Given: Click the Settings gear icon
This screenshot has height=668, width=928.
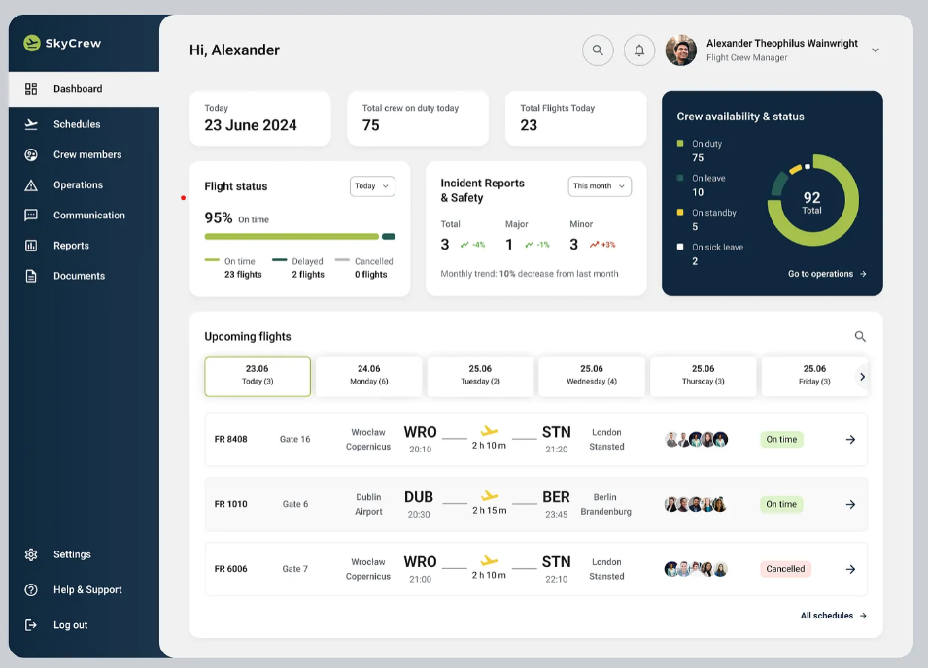Looking at the screenshot, I should pos(31,554).
